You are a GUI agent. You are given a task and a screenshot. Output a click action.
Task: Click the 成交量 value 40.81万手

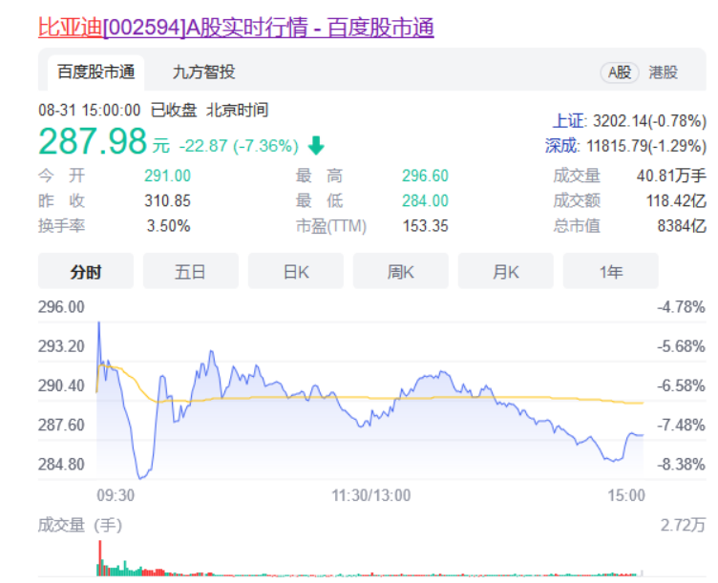671,176
